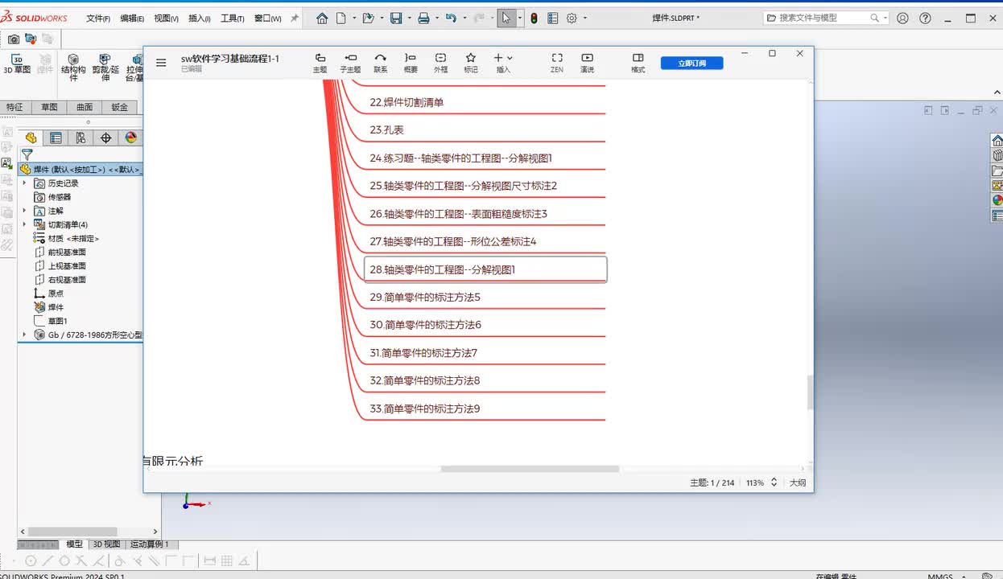The image size is (1003, 579).
Task: Enter ZEN mode in mind map
Action: [x=557, y=63]
